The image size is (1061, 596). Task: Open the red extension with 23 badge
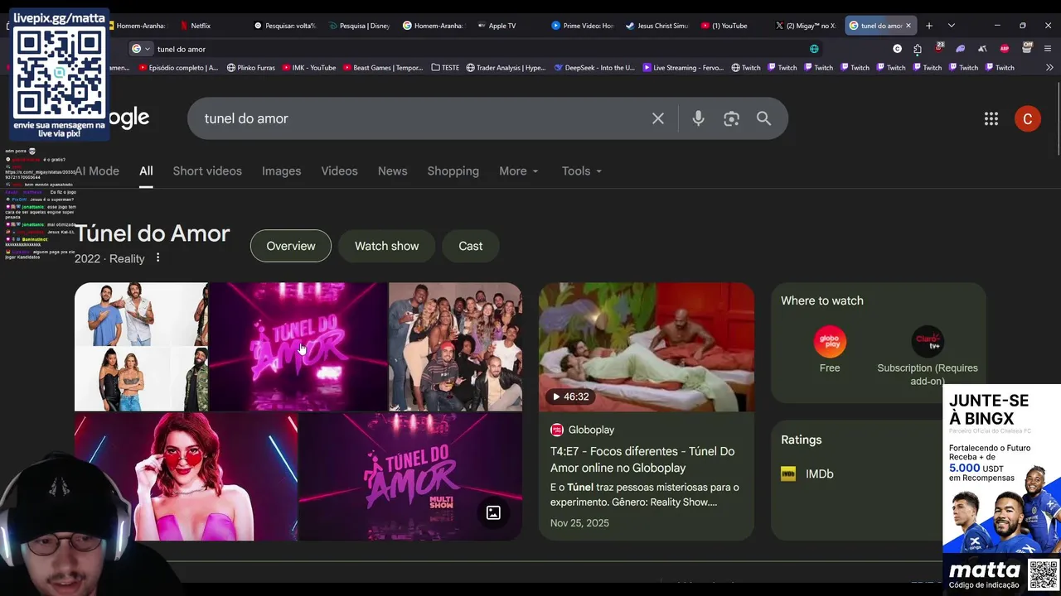pyautogui.click(x=939, y=49)
